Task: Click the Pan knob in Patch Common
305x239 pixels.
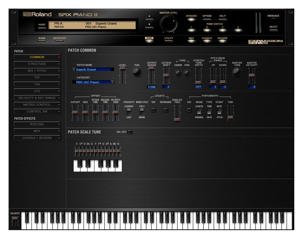Action: click(x=137, y=72)
